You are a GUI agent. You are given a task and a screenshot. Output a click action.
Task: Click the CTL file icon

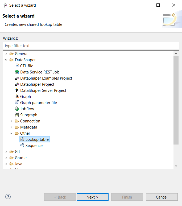tap(17, 66)
